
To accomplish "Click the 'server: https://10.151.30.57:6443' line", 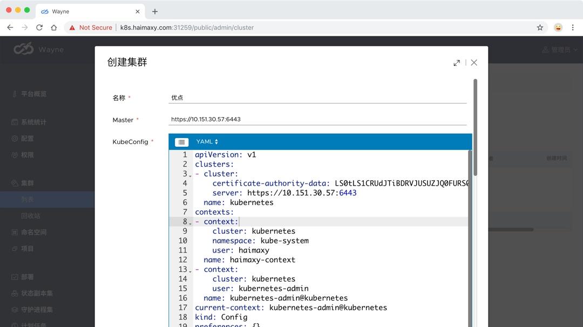I will [x=284, y=193].
